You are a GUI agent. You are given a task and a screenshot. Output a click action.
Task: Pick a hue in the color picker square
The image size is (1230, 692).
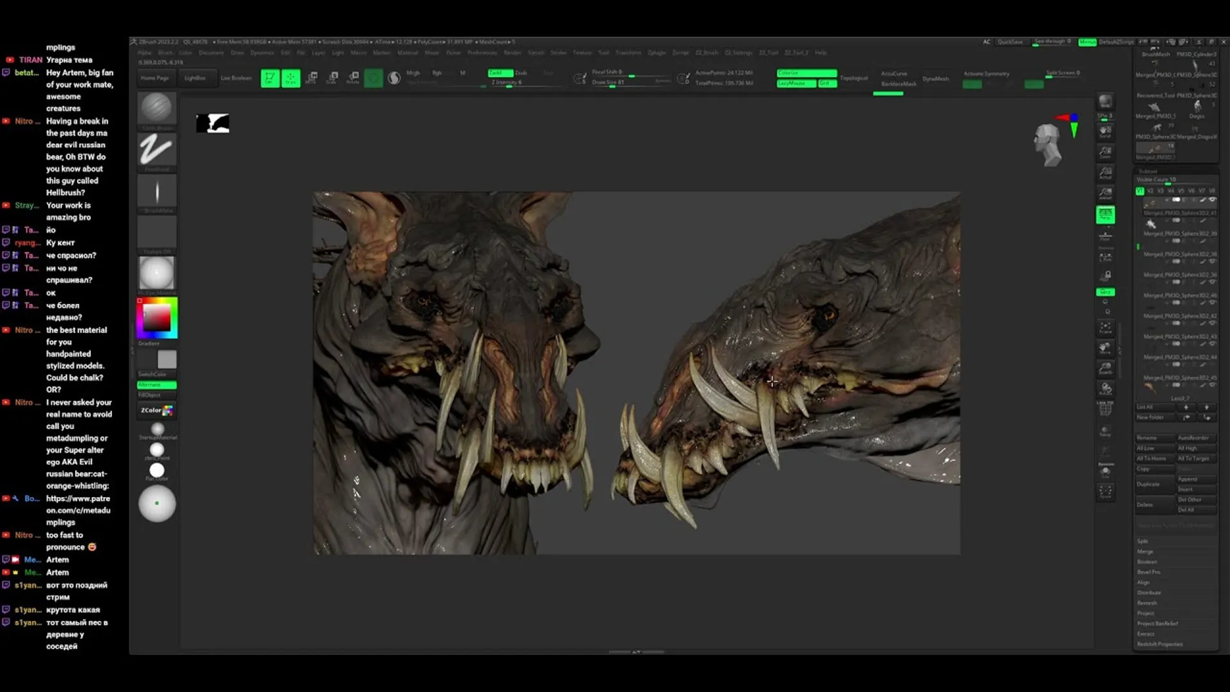pyautogui.click(x=156, y=318)
